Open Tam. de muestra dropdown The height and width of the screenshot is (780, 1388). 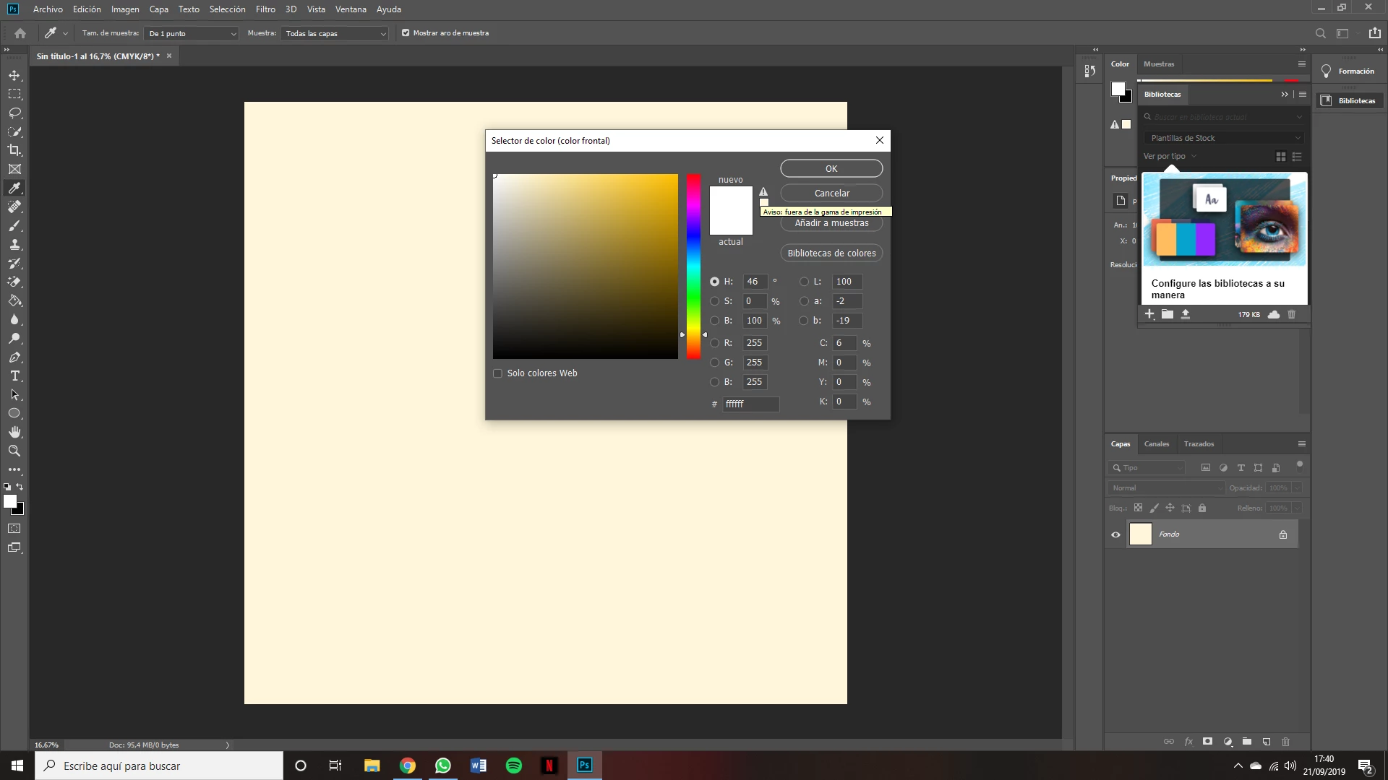192,34
